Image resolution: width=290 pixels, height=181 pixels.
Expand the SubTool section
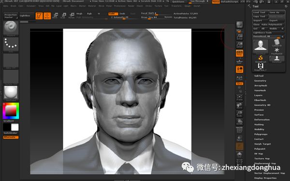259,76
